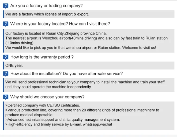Click the 'How about the installation?' heading

click(x=66, y=73)
